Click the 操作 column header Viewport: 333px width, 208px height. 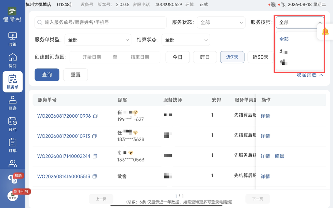(266, 100)
